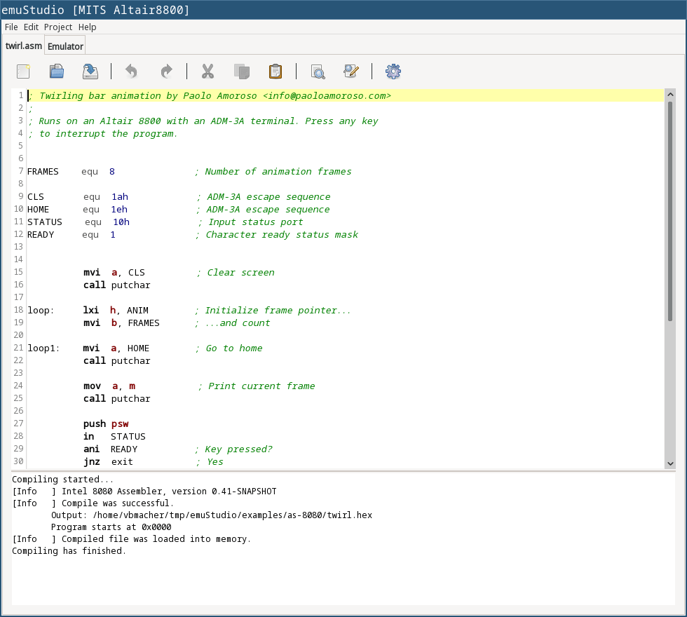The image size is (687, 617).
Task: Click 'in' instruction on line 28
Action: tap(89, 436)
